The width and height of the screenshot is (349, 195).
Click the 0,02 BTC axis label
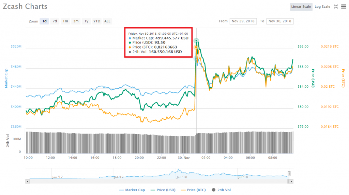click(x=328, y=87)
